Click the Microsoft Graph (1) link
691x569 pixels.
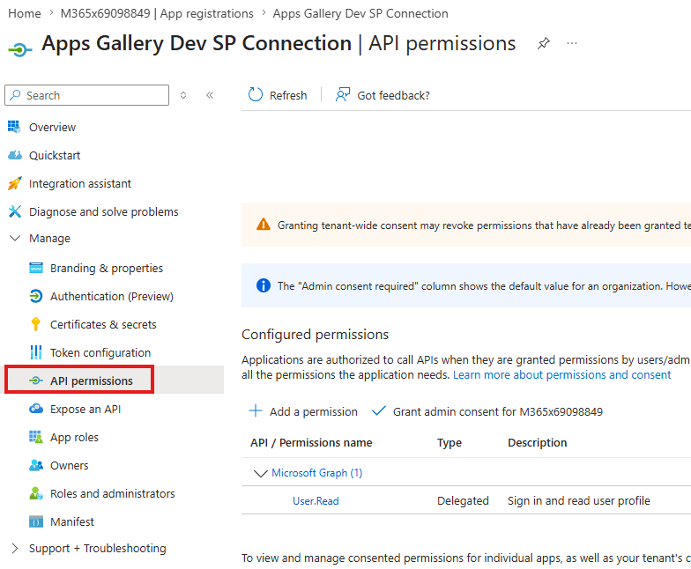(316, 472)
